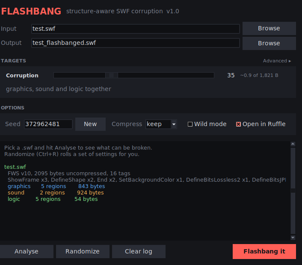Click the FWS v10 header info line
Image resolution: width=302 pixels, height=265 pixels.
pos(69,174)
